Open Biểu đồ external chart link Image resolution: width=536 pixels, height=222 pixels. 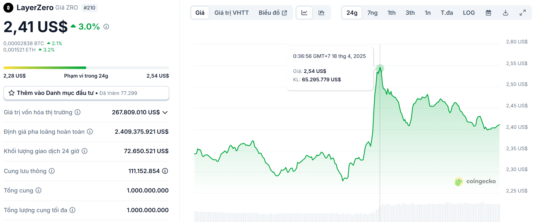coord(273,13)
